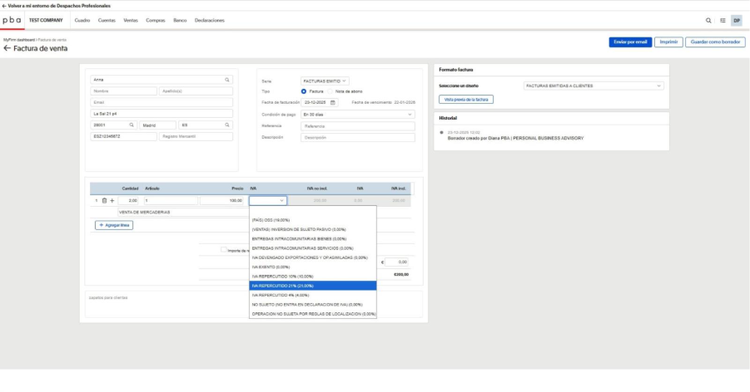
Task: Open the Ventas menu in top navigation
Action: click(131, 20)
